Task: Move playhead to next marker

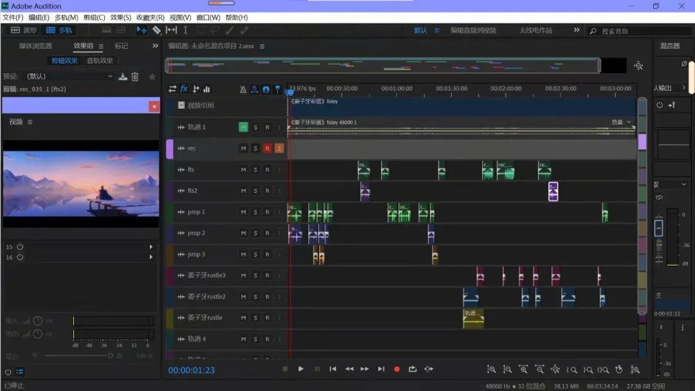Action: point(381,369)
